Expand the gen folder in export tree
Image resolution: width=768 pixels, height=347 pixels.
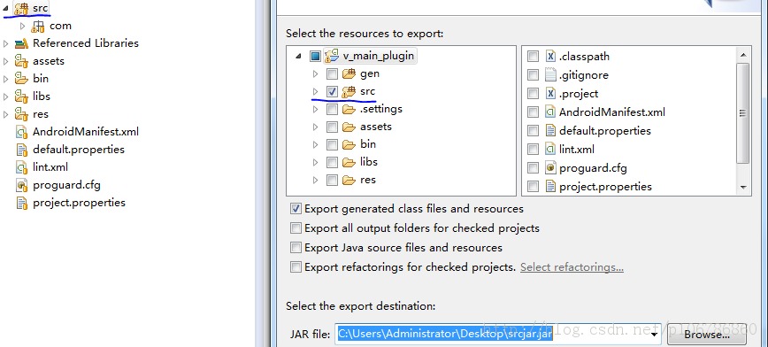(315, 74)
